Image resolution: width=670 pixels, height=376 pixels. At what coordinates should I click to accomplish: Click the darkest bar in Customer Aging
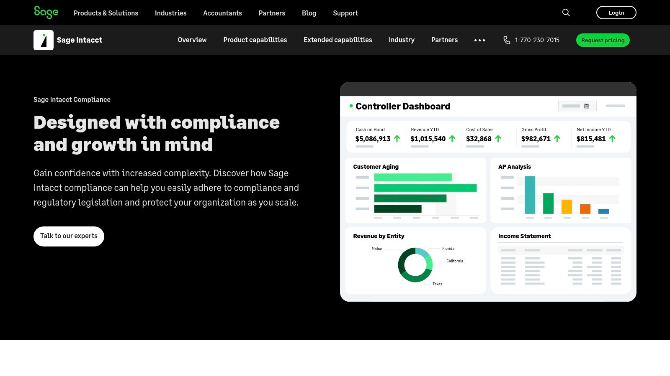click(398, 209)
